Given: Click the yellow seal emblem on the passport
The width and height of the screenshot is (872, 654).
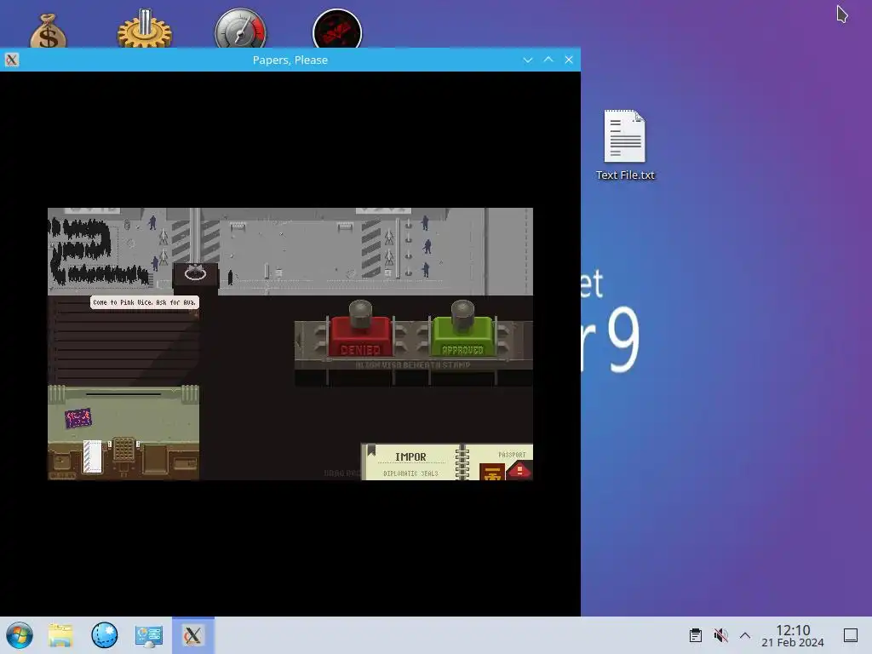Looking at the screenshot, I should click(x=491, y=473).
